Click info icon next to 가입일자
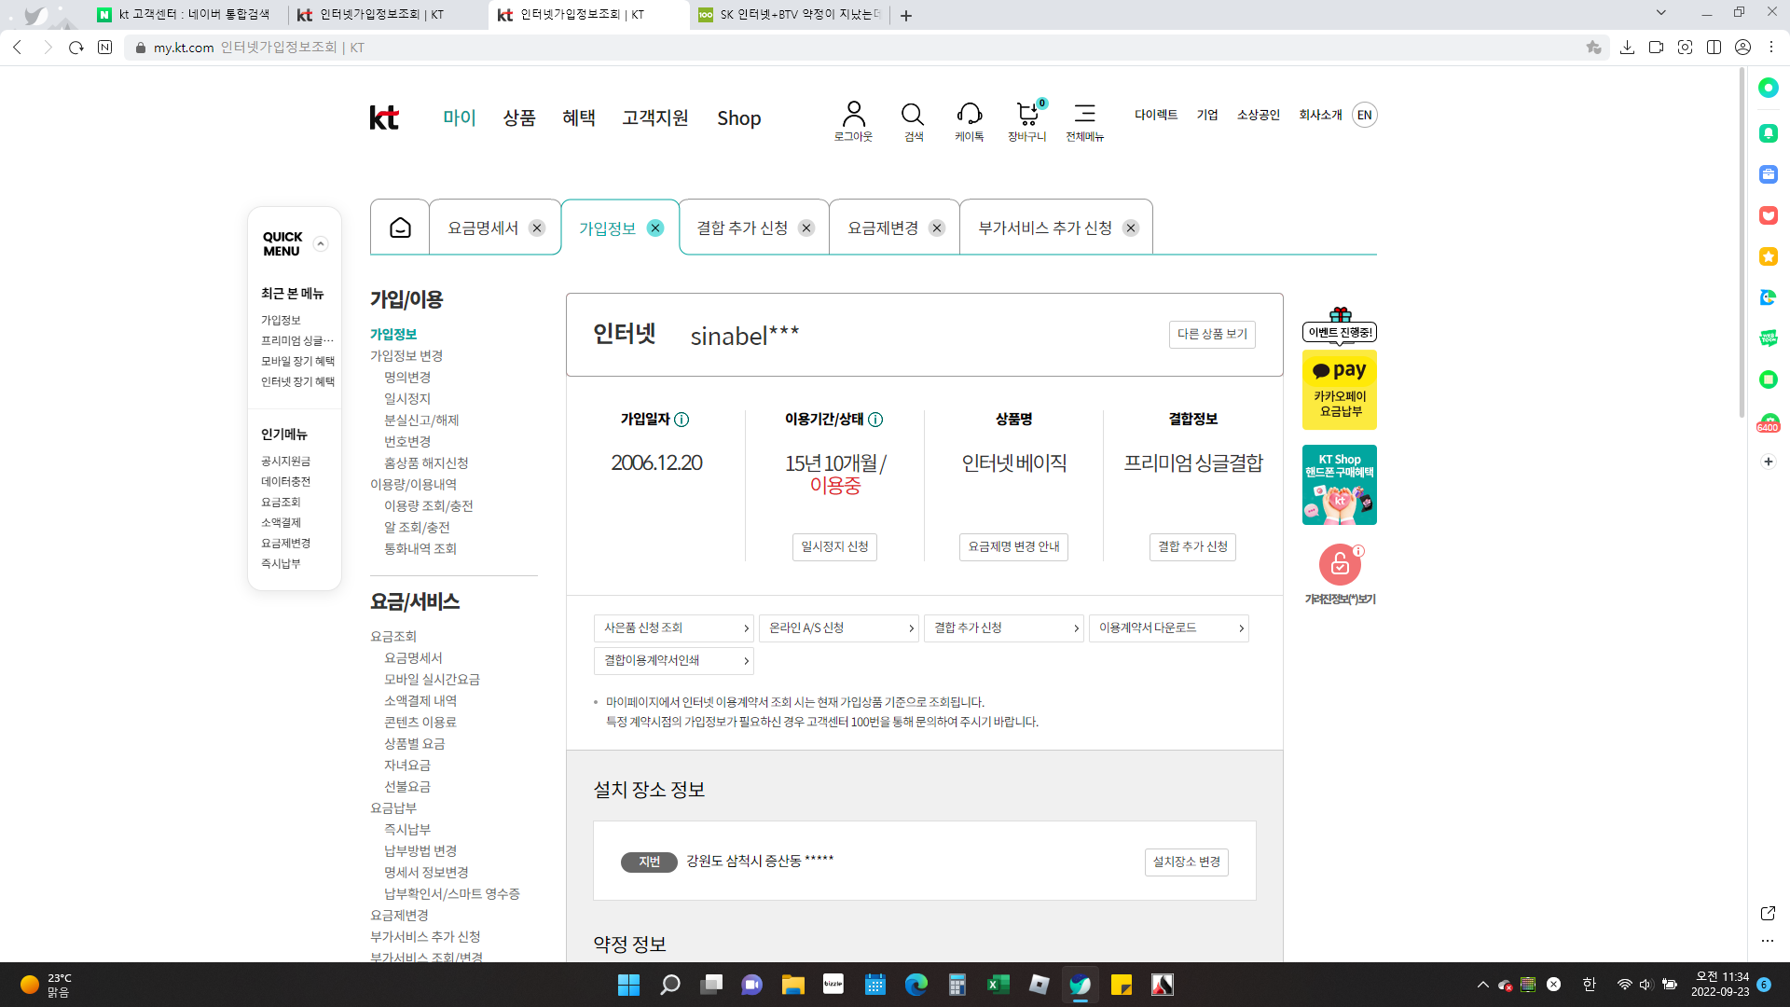The width and height of the screenshot is (1790, 1007). pos(682,420)
